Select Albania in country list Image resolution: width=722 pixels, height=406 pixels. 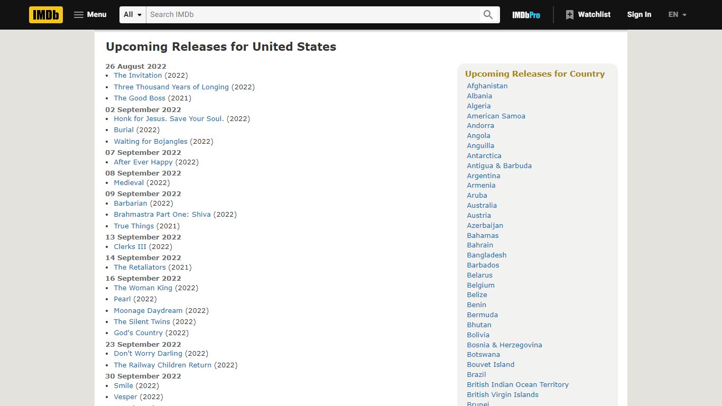pyautogui.click(x=479, y=96)
